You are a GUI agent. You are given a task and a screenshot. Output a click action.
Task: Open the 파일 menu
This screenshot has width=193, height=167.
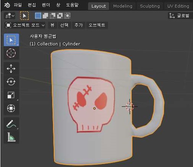coord(18,5)
